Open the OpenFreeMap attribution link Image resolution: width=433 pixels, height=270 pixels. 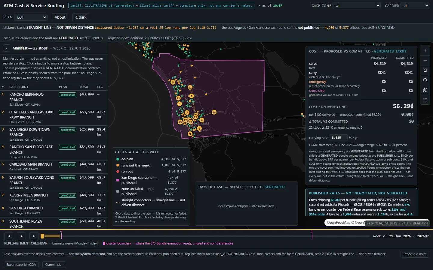(339, 223)
